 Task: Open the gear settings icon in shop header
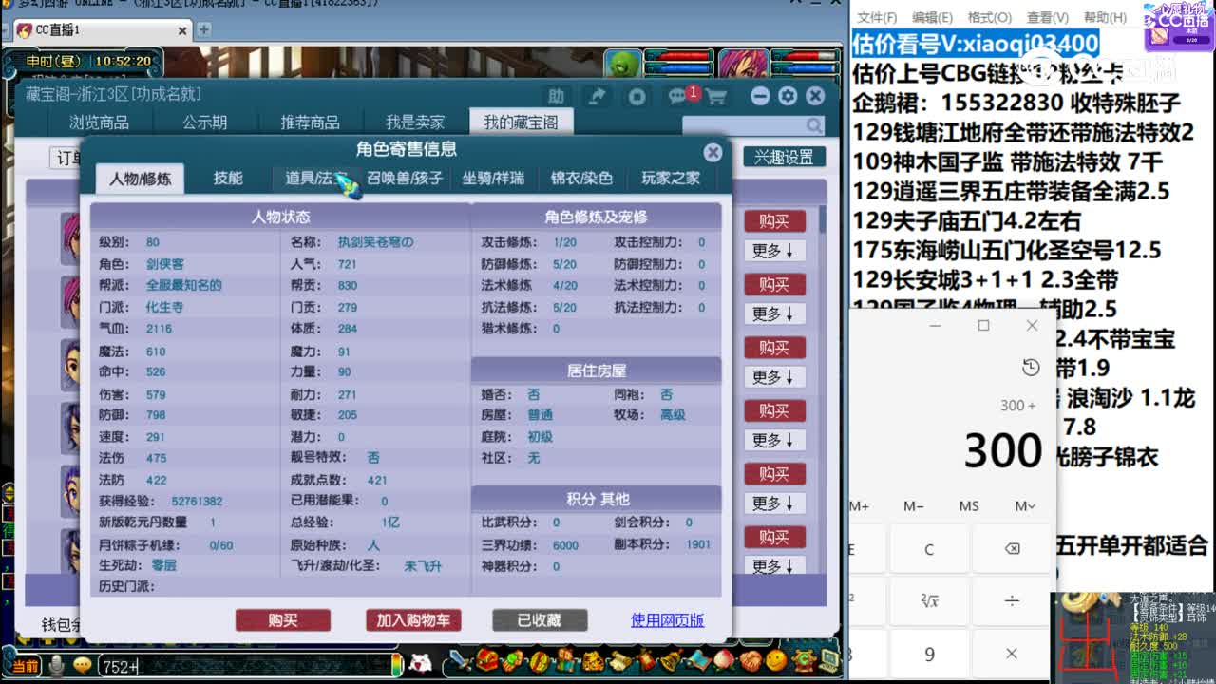(788, 96)
